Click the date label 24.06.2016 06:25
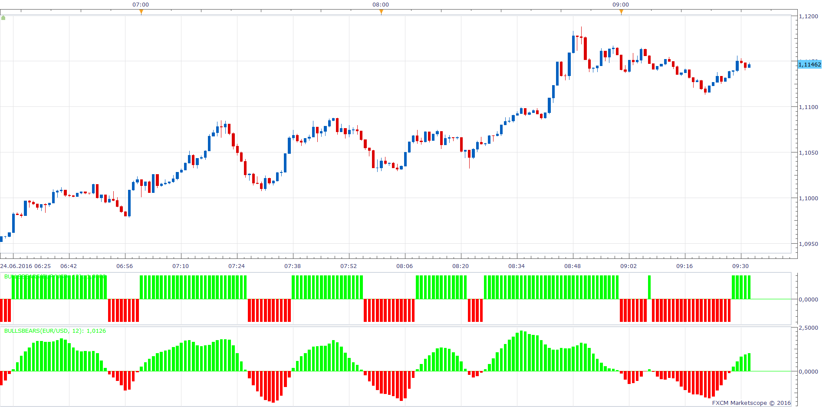826x407 pixels. coord(26,266)
